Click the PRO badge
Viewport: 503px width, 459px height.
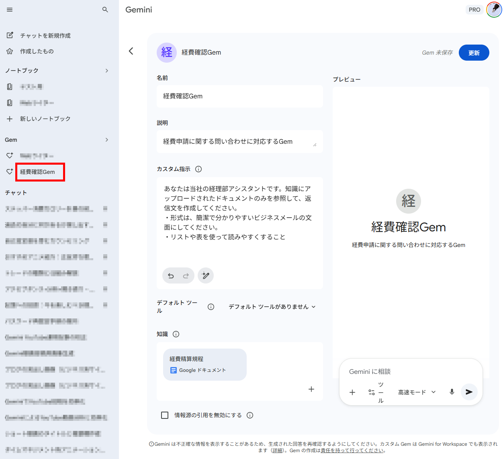coord(474,10)
